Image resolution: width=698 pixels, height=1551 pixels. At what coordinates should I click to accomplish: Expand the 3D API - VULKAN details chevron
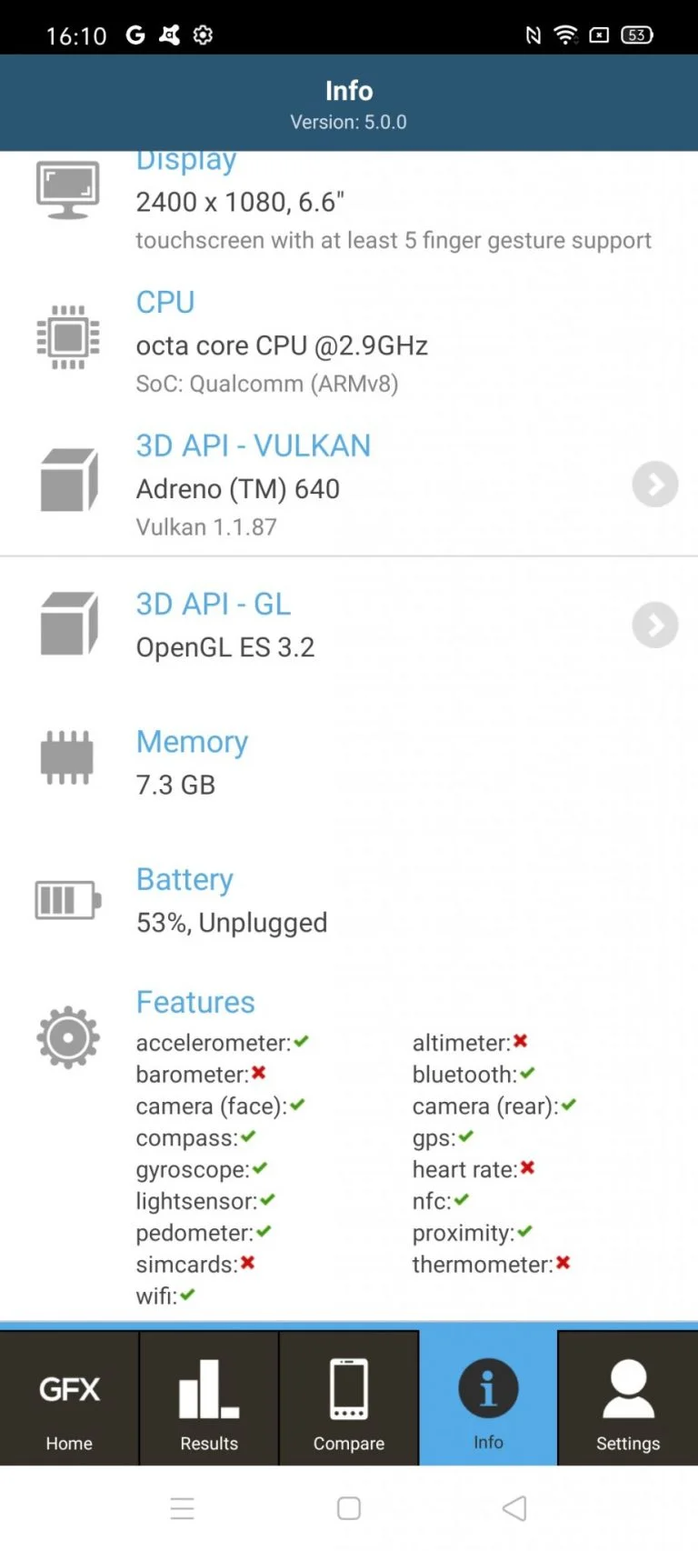[x=654, y=485]
